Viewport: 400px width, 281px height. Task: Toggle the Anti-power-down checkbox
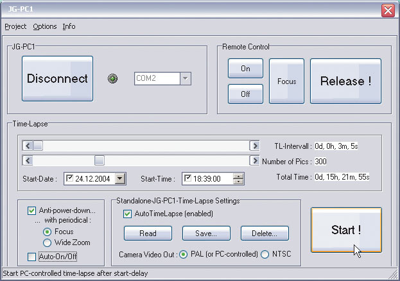pos(32,210)
